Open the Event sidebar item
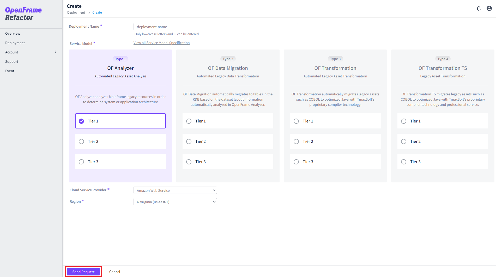Screen dimensions: 496x277 pyautogui.click(x=10, y=71)
